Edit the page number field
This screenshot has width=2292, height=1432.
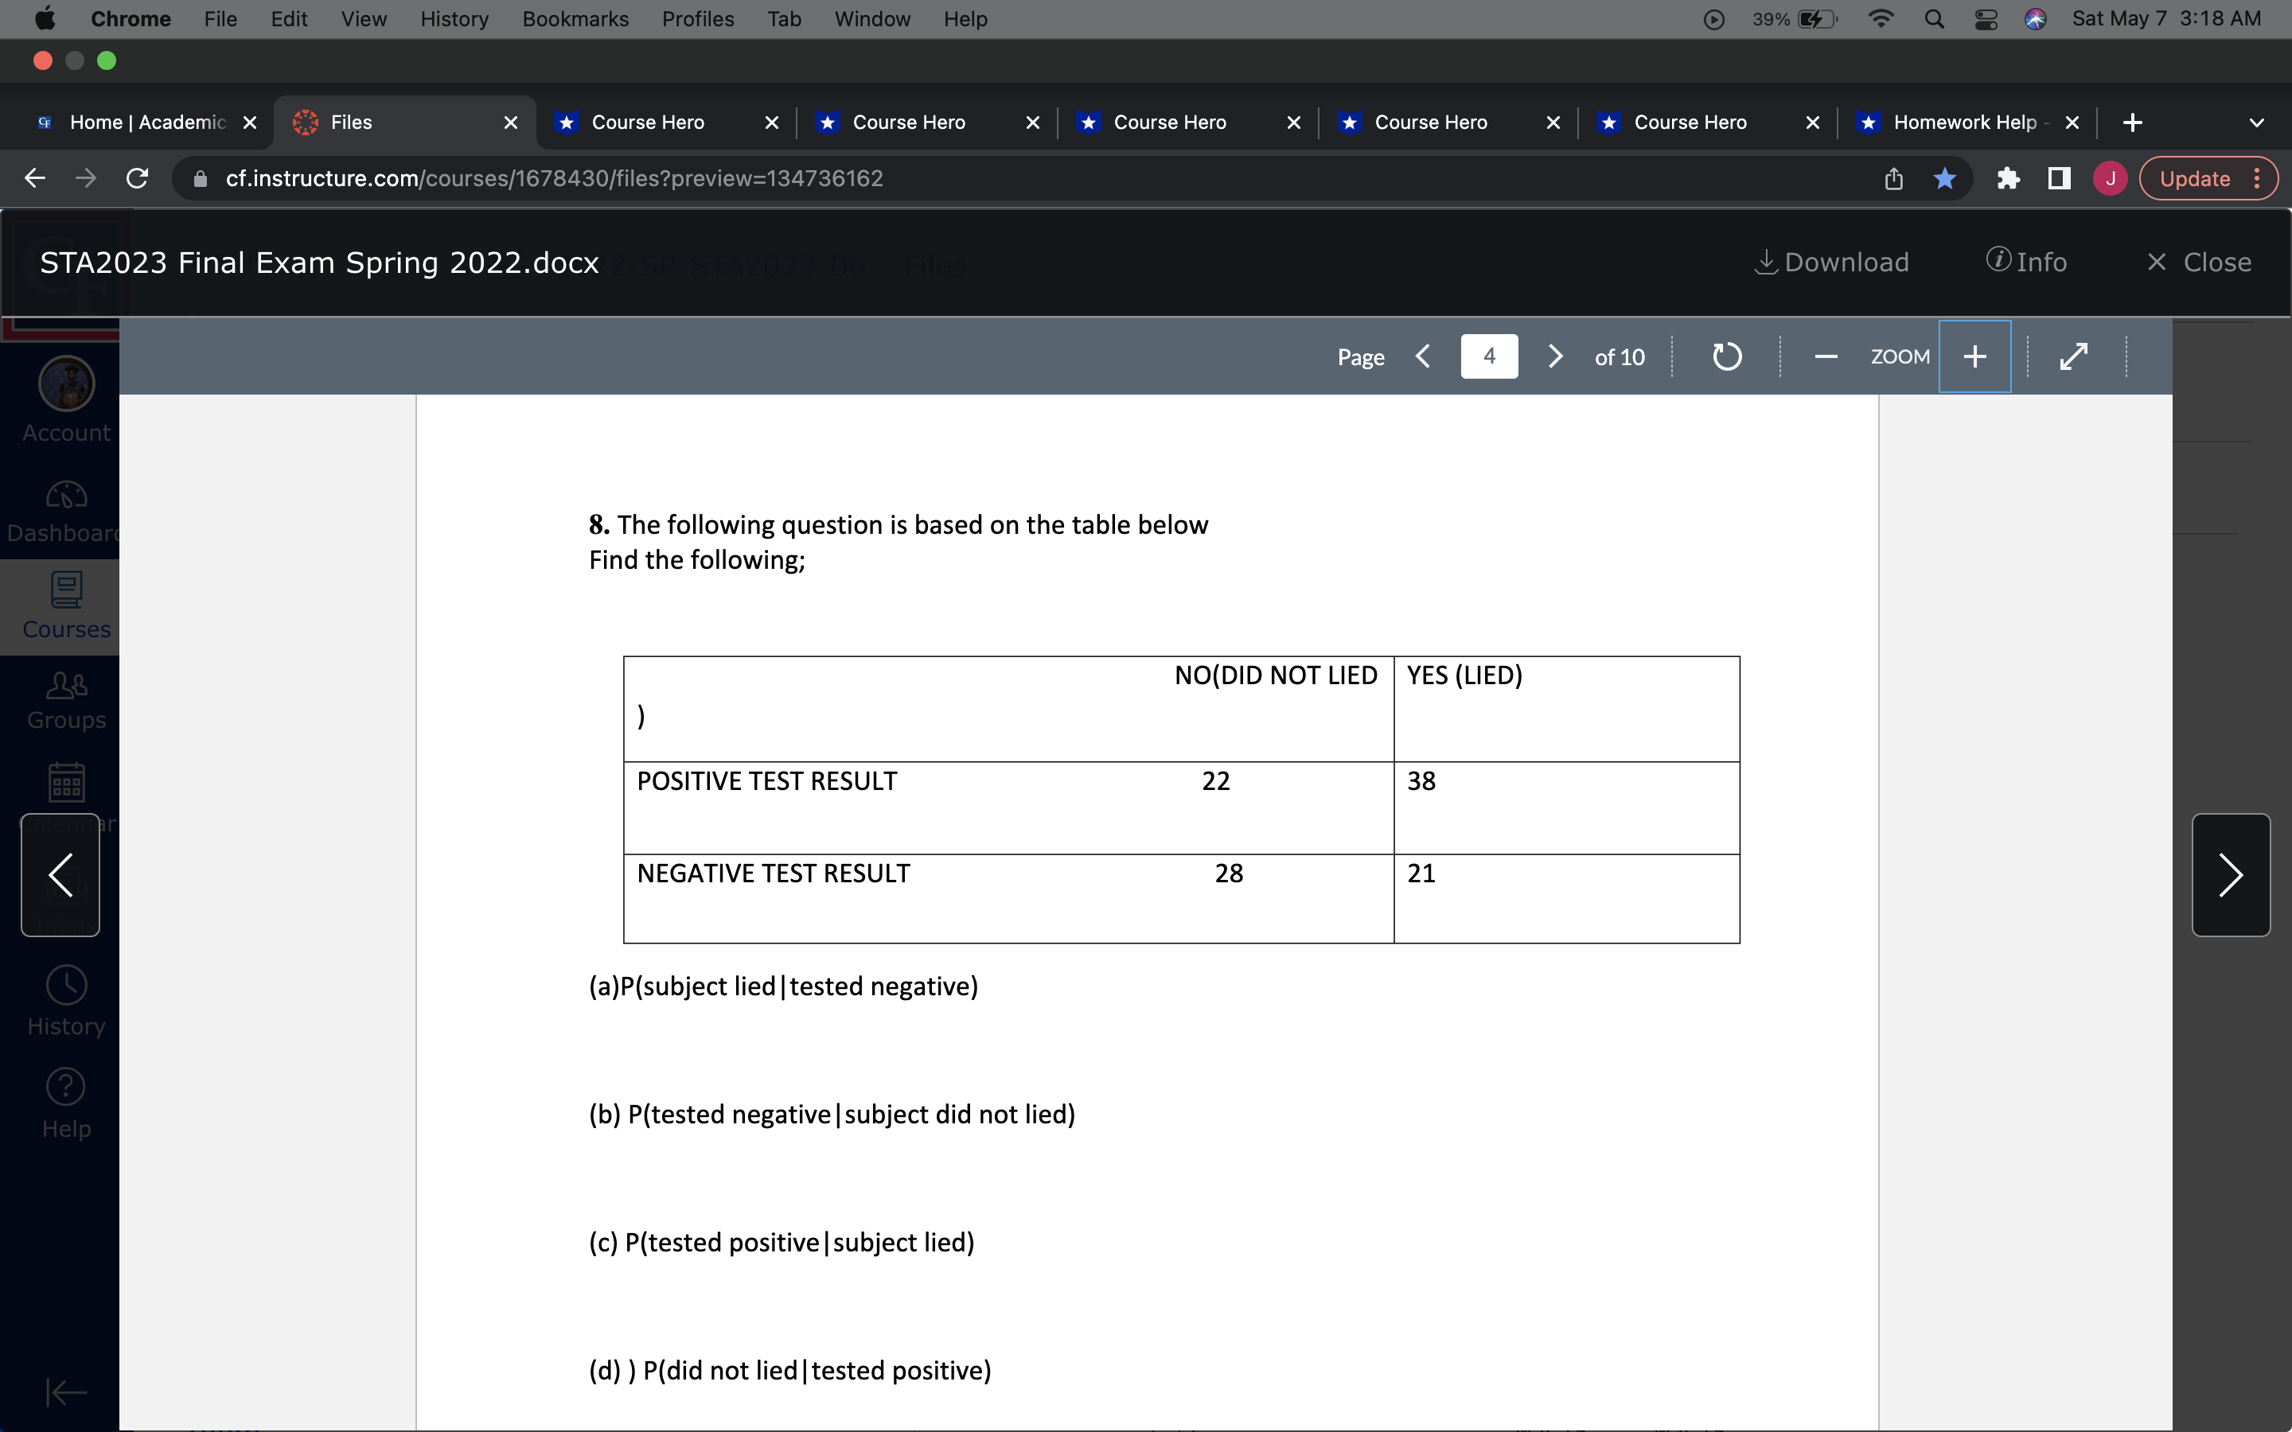(1488, 356)
